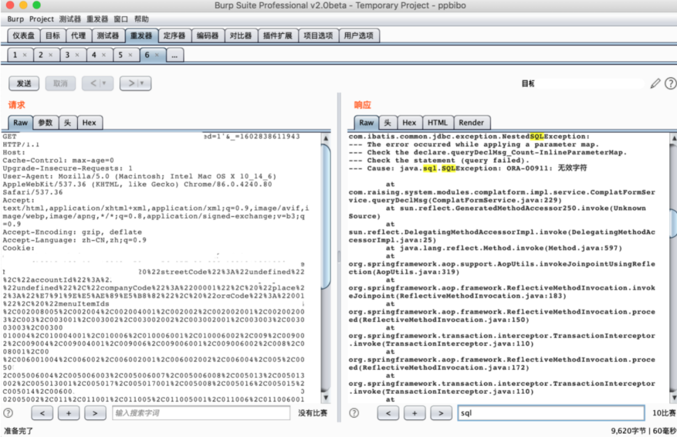
Task: Open the more tabs ellipsis tab
Action: (174, 55)
